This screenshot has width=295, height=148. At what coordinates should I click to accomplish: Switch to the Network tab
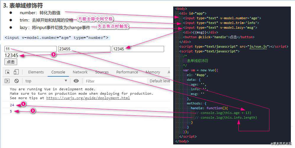click(x=80, y=72)
